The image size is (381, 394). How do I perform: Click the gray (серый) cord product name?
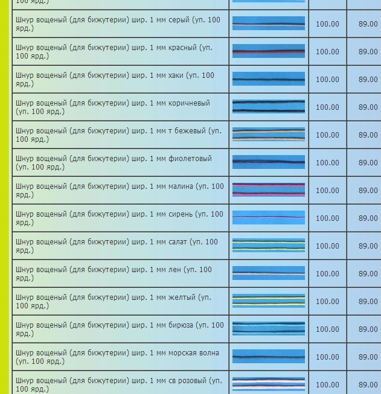click(118, 24)
